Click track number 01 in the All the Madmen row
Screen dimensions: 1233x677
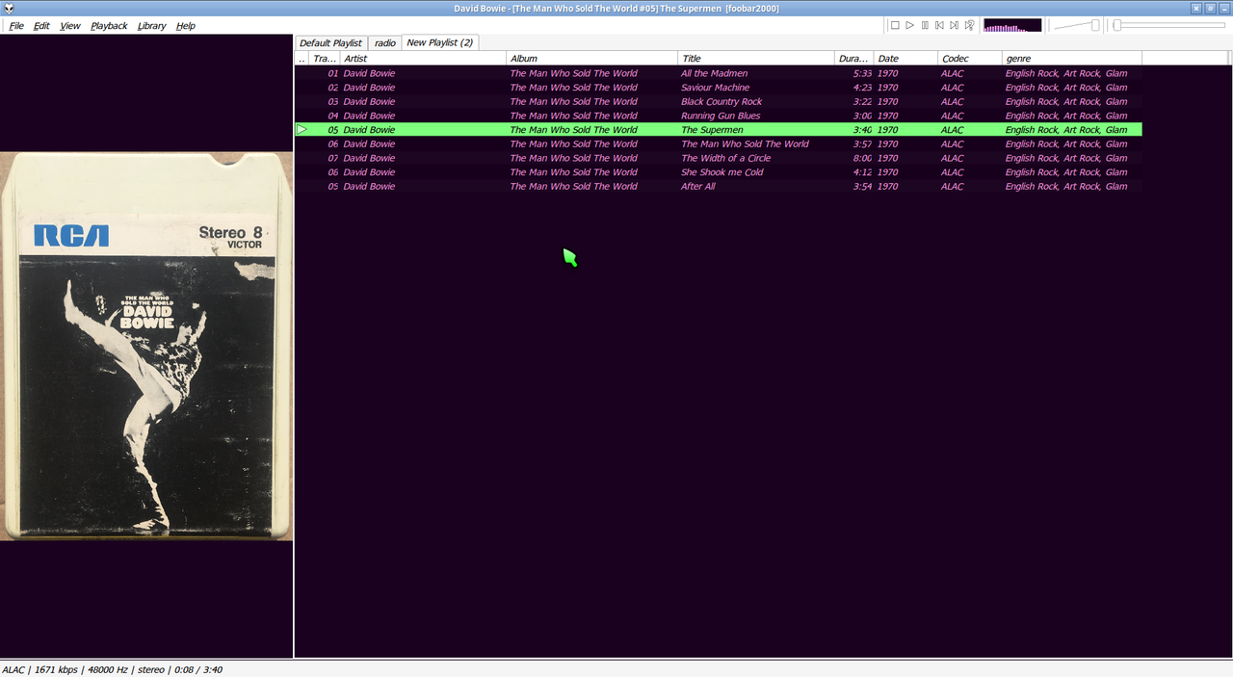click(x=333, y=73)
